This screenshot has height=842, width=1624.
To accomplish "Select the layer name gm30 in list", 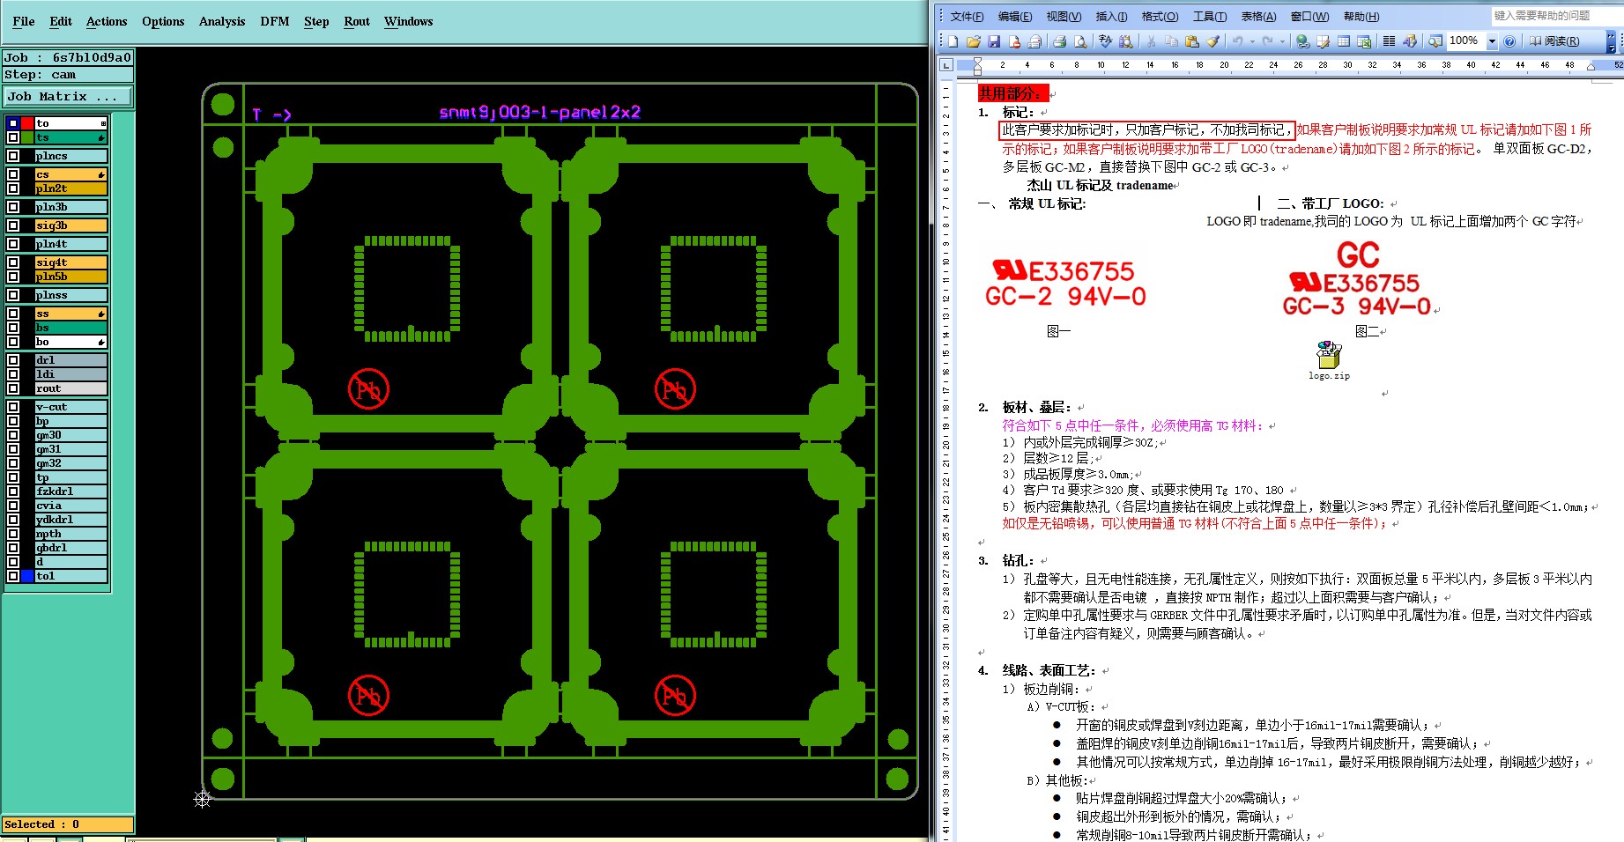I will click(70, 435).
